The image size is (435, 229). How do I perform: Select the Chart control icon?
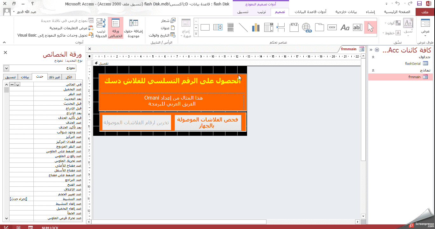pyautogui.click(x=256, y=27)
